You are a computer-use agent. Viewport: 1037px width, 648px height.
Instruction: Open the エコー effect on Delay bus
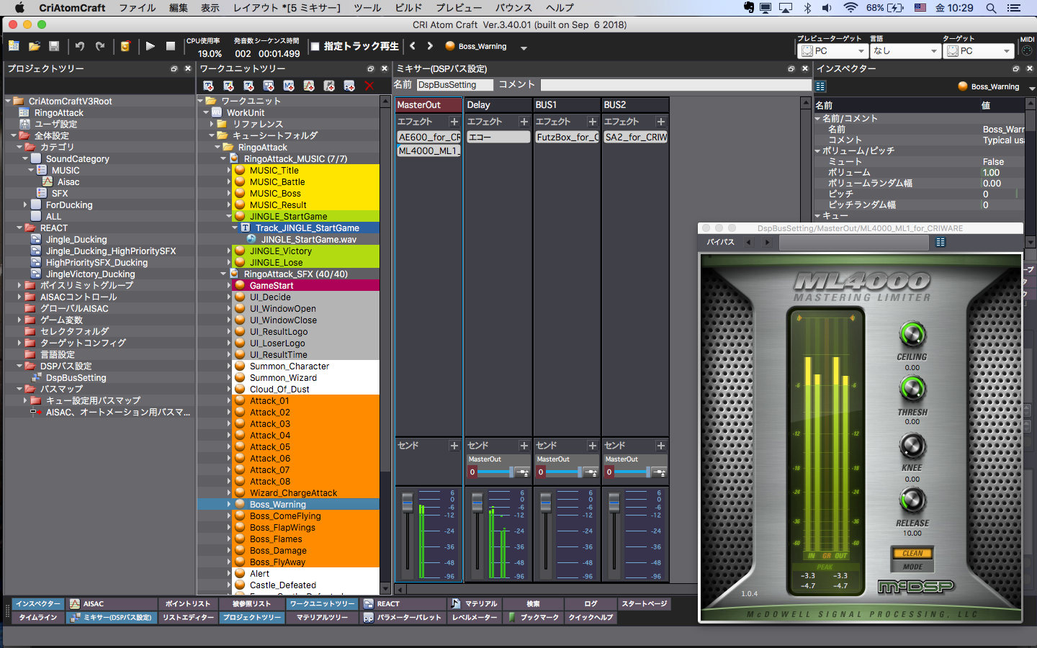pos(498,137)
